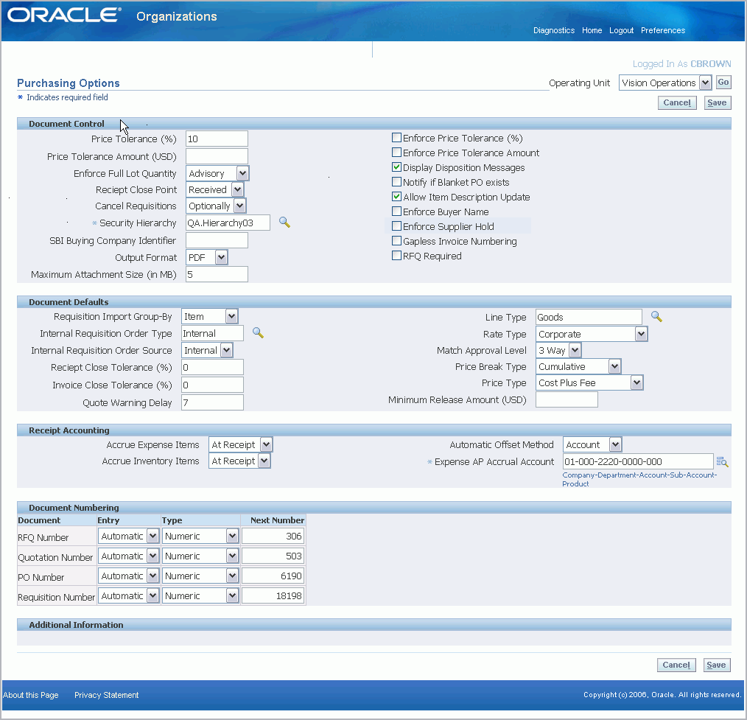This screenshot has width=747, height=720.
Task: Click top Save button
Action: click(717, 102)
